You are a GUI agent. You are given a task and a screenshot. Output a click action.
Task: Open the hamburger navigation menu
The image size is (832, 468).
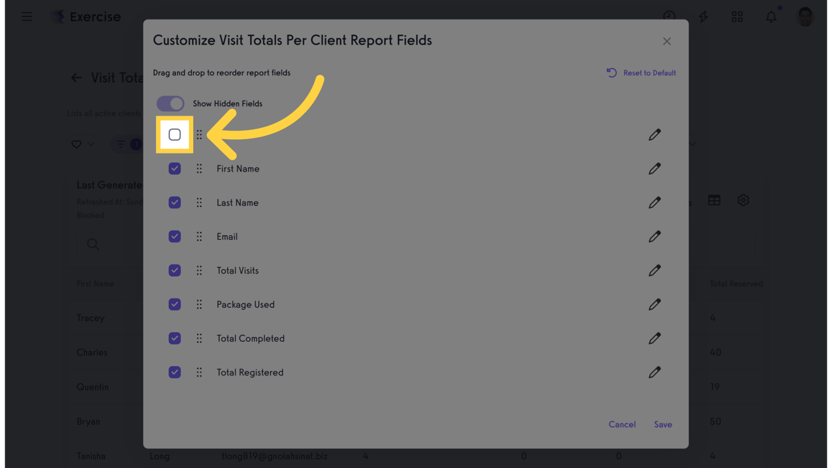click(x=27, y=16)
